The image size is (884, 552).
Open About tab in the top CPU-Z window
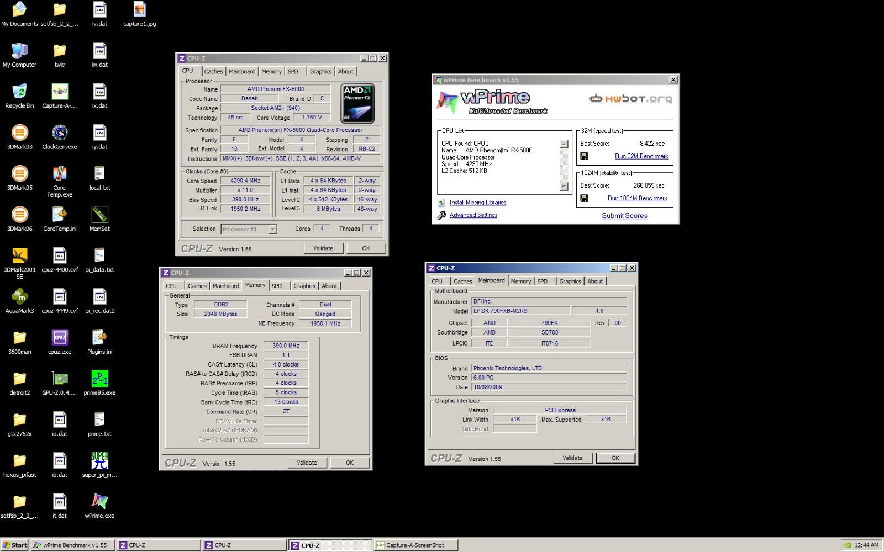pos(346,71)
